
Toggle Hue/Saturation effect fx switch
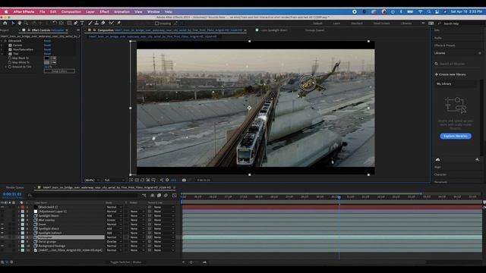(x=10, y=49)
